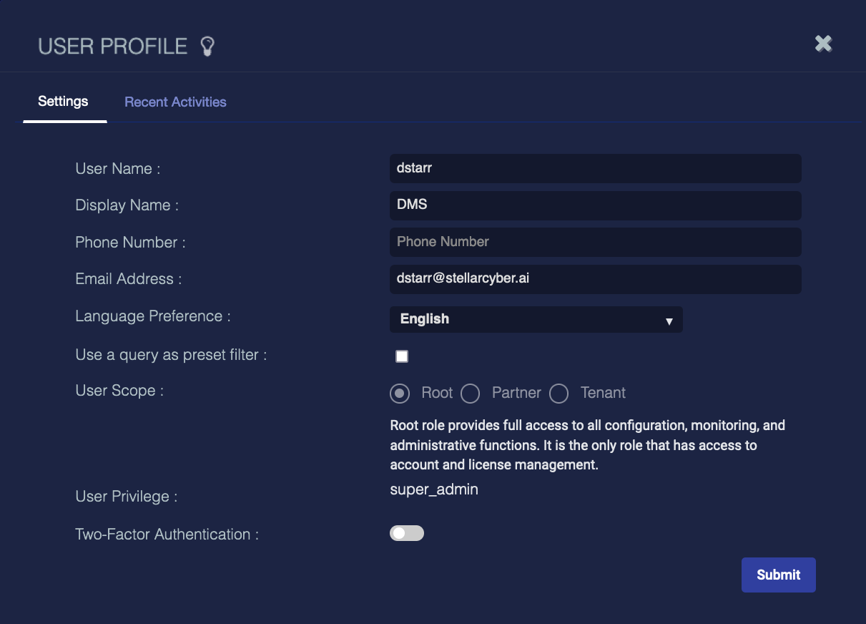Click the lightbulb help icon

tap(207, 47)
